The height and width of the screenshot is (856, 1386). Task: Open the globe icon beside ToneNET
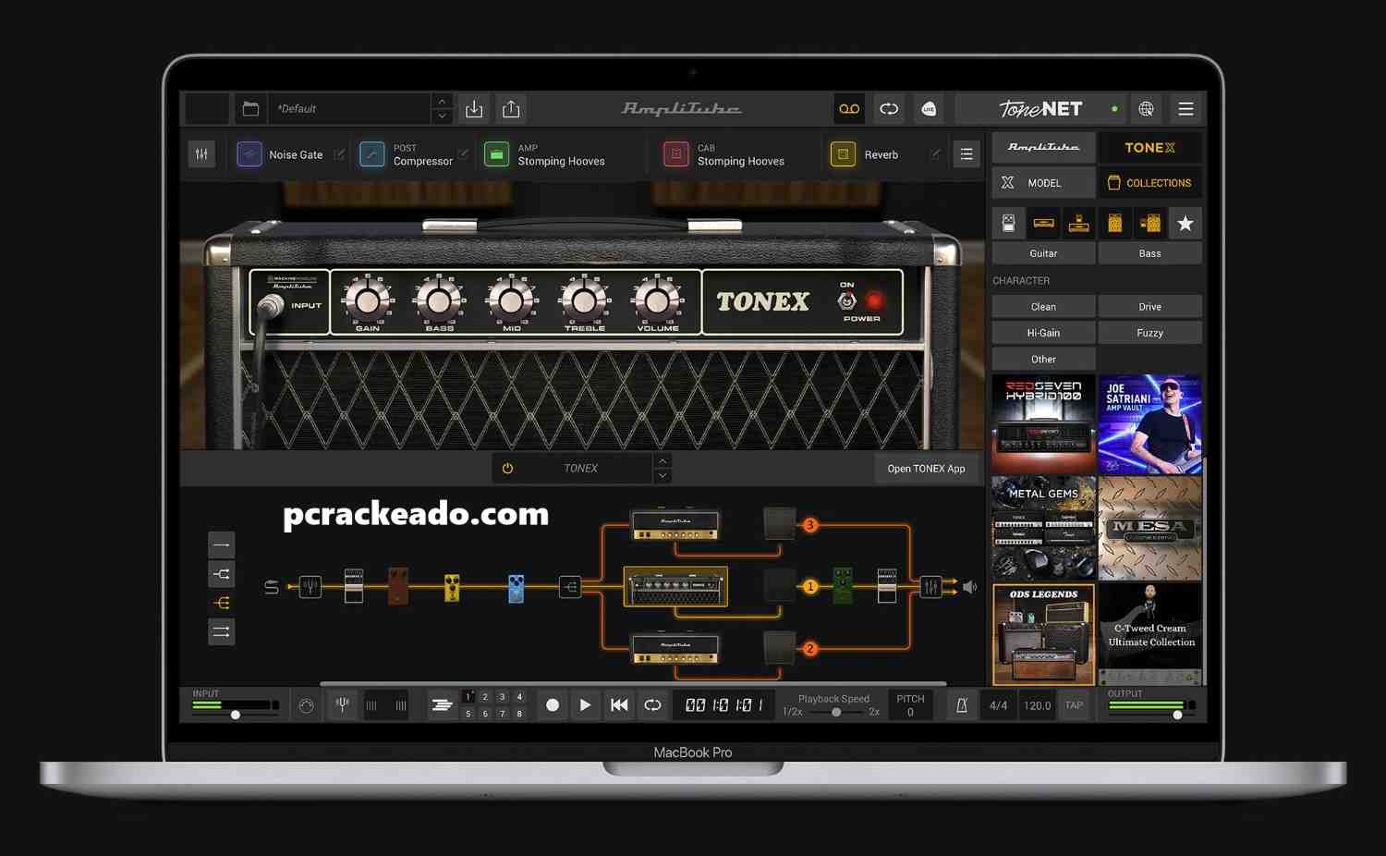tap(1146, 109)
